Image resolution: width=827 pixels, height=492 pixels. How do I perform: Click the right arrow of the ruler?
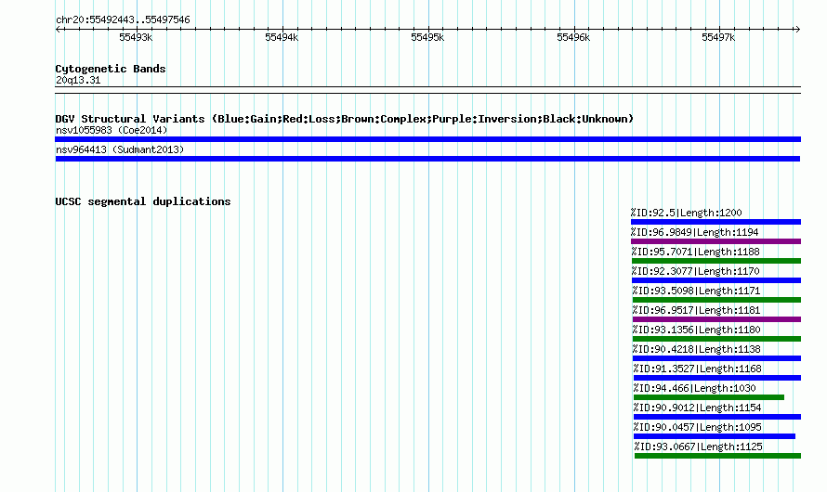(797, 29)
